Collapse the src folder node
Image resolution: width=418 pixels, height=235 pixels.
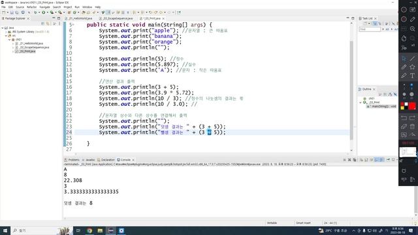pyautogui.click(x=6, y=36)
